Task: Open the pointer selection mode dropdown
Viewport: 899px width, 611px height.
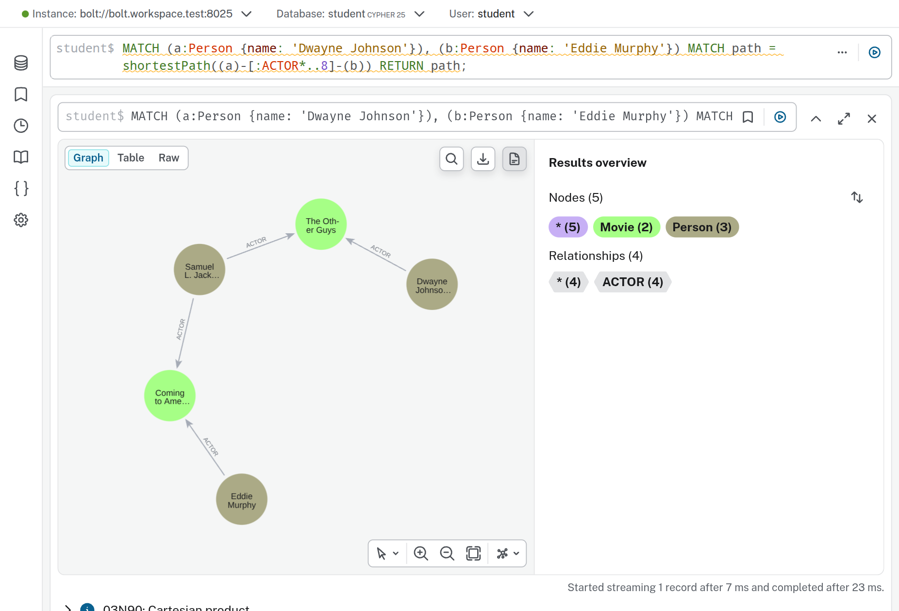Action: point(387,553)
